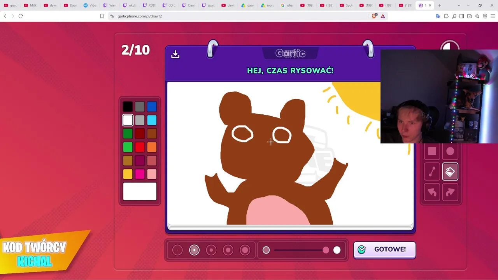Pick the cyan color swatch
Image resolution: width=498 pixels, height=280 pixels.
coord(152,120)
